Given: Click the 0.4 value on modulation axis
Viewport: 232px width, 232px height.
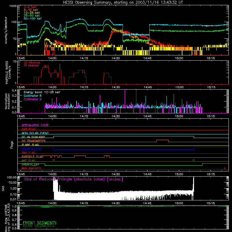Looking at the screenshot, I should click(14, 90).
